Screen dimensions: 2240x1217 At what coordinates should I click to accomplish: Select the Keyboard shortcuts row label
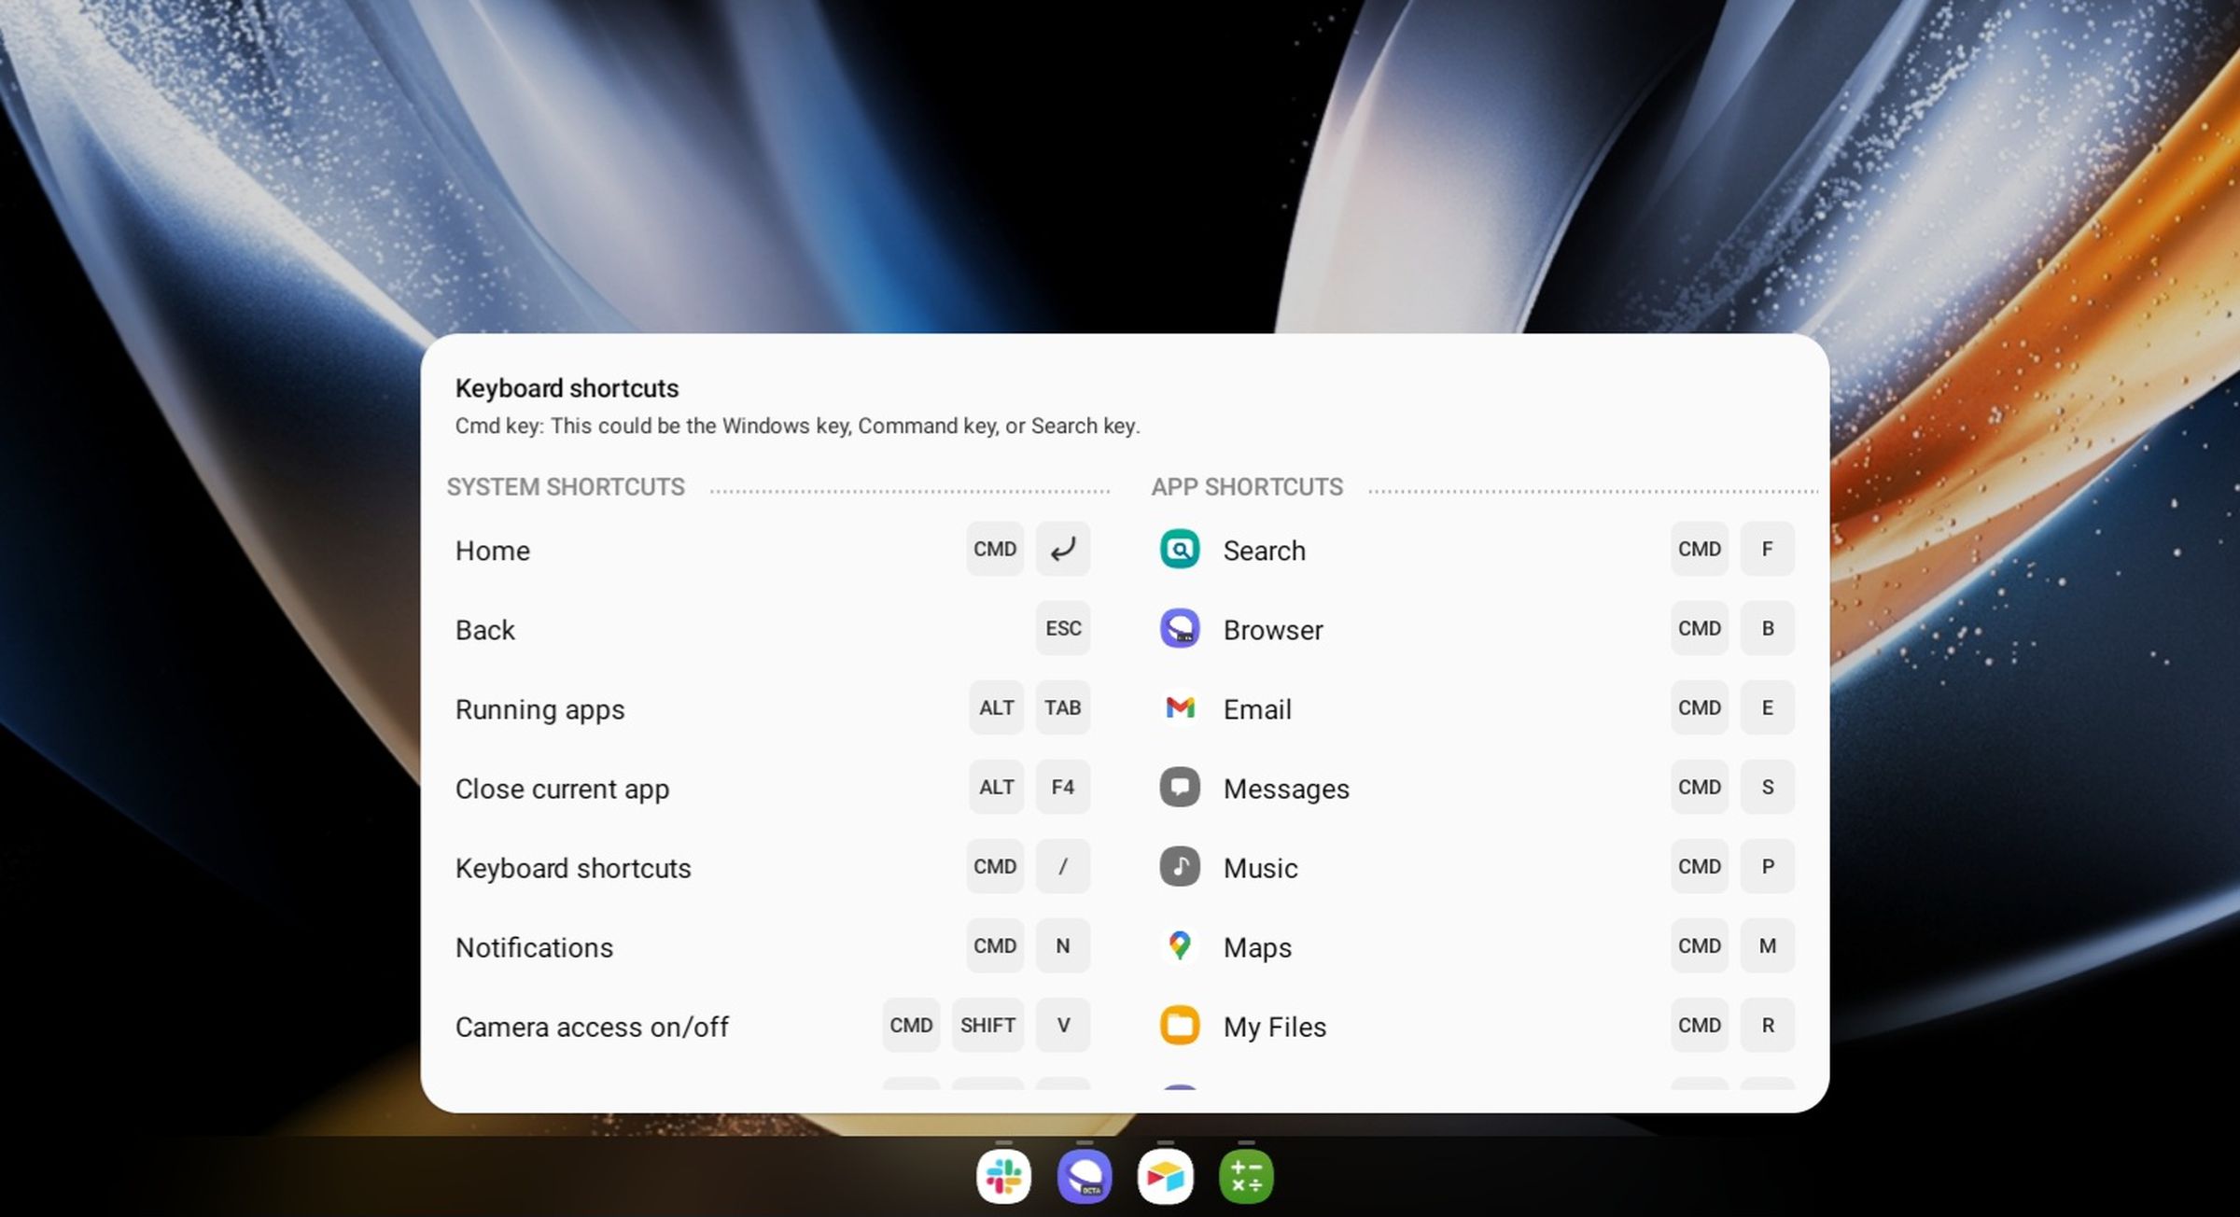573,868
